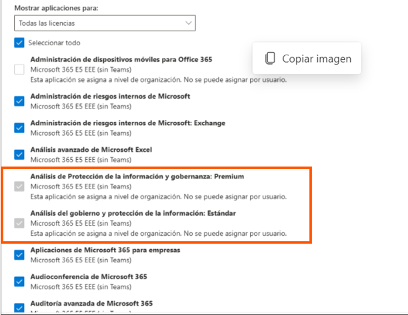Open the 'Todas las licencias' dropdown

(105, 23)
